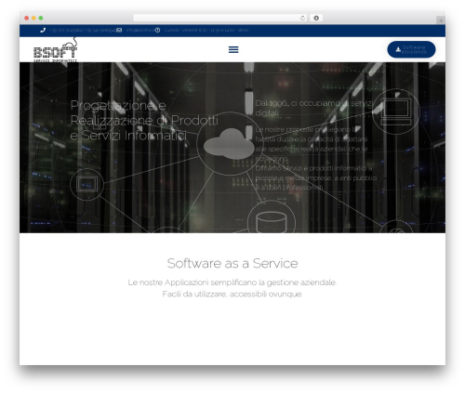Image resolution: width=465 pixels, height=393 pixels.
Task: Open the hamburger navigation menu
Action: coord(233,49)
